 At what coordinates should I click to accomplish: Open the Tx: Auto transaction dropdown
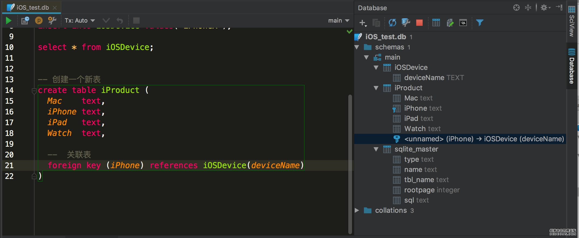(80, 21)
